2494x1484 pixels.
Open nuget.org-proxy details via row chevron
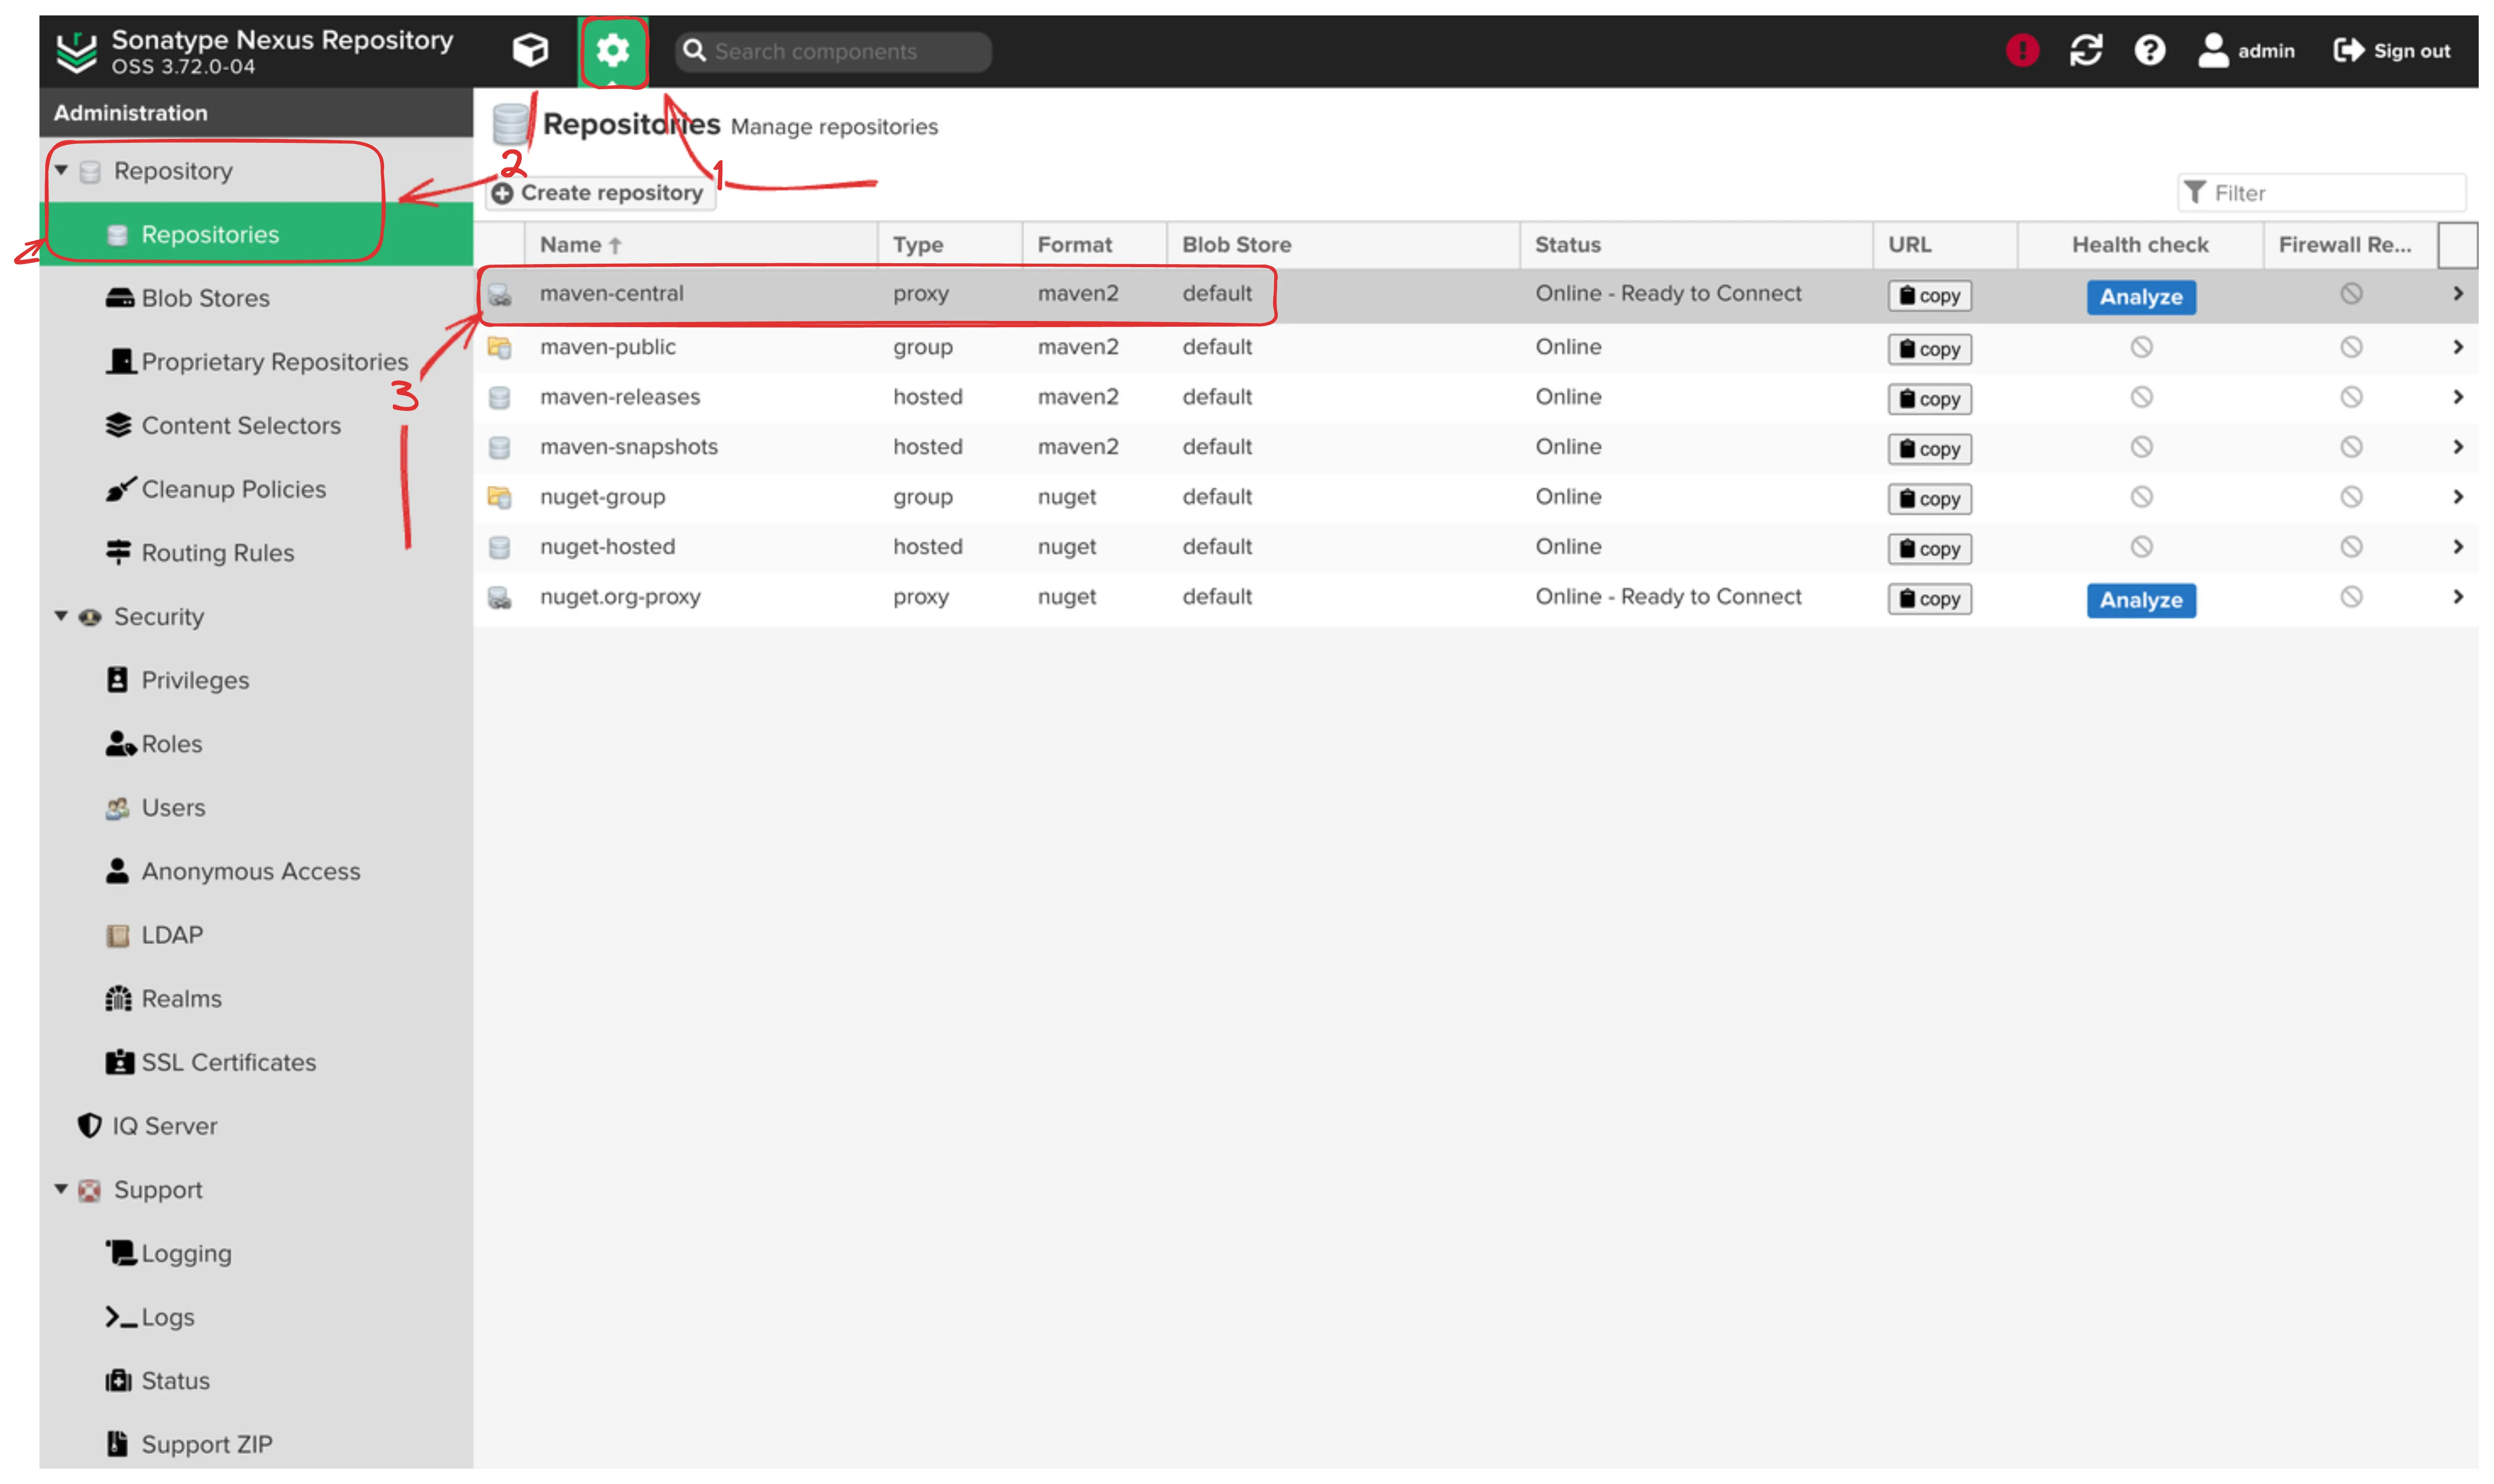[2457, 597]
